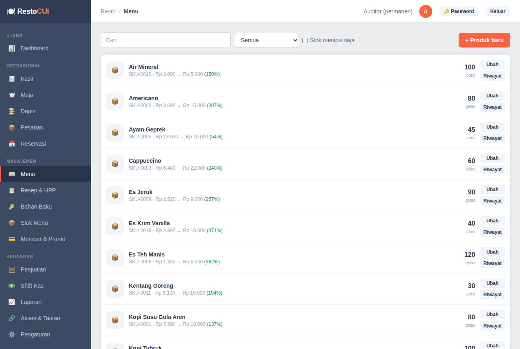Click the orange user avatar A
520x349 pixels.
pos(426,11)
